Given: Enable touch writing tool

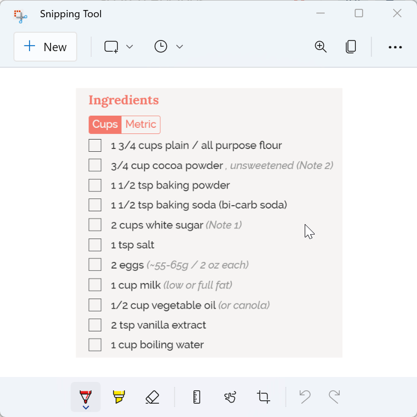Looking at the screenshot, I should click(x=230, y=396).
